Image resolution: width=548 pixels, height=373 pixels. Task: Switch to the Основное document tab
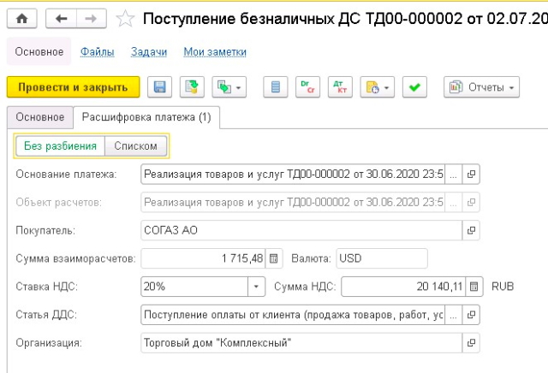(40, 117)
